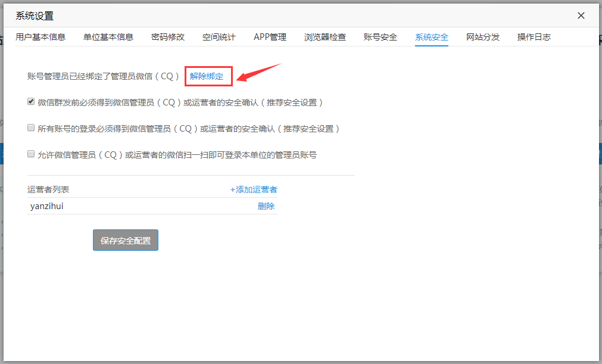The height and width of the screenshot is (364, 602).
Task: Enable the 所有账号的登录 confirmation checkbox
Action: 31,128
